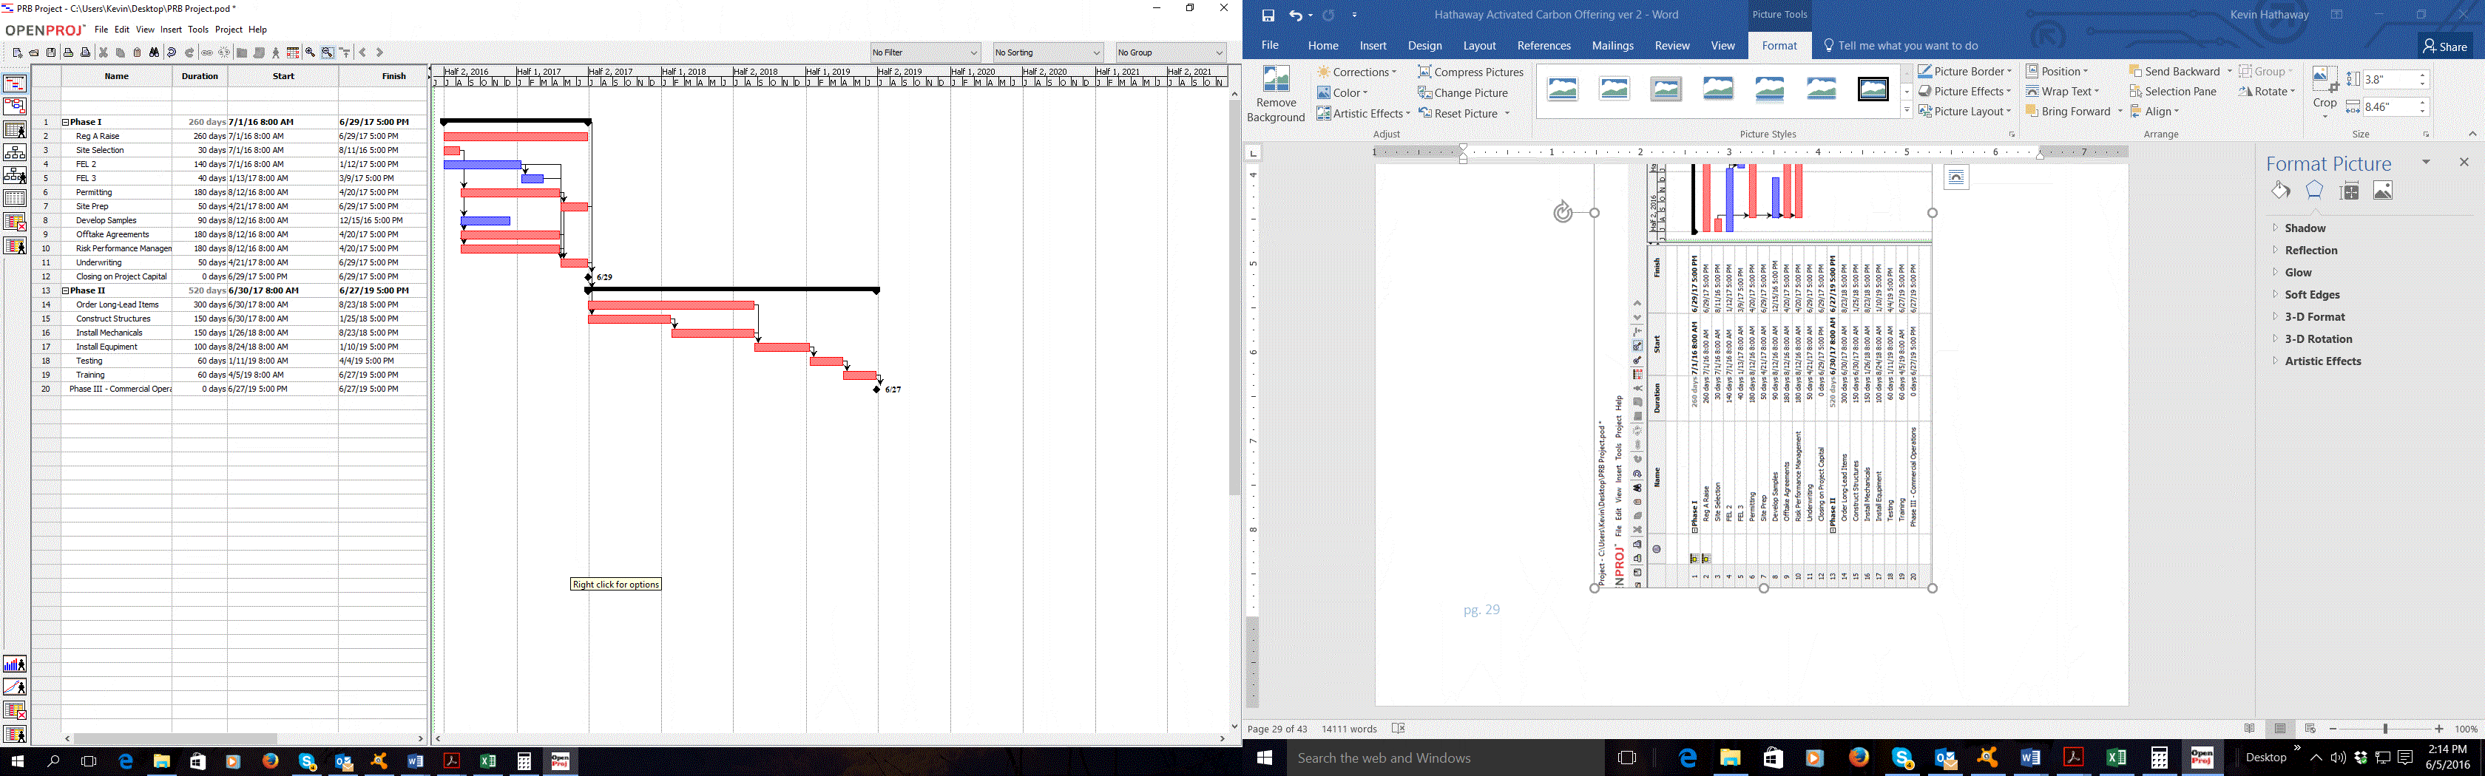Select the Crop tool in Word ribbon
This screenshot has width=2485, height=776.
[x=2324, y=92]
